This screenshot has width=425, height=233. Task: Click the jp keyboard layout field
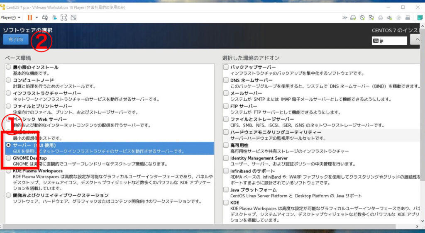tap(389, 41)
